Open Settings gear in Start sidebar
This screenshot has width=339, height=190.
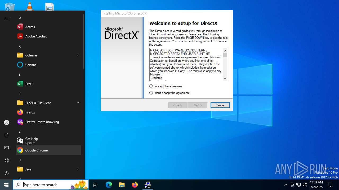pyautogui.click(x=7, y=160)
